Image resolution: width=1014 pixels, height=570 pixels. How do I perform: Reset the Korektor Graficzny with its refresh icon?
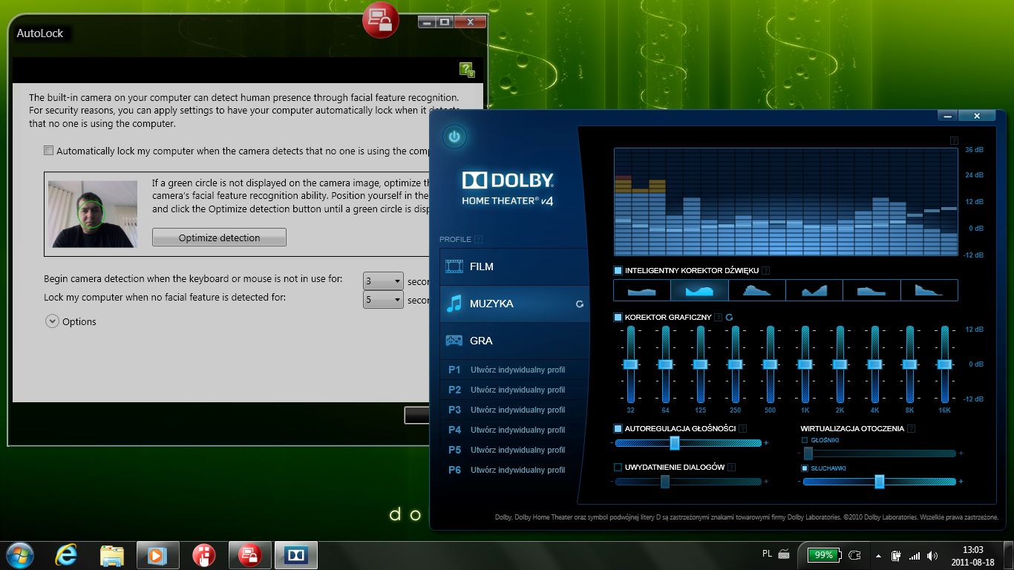(729, 317)
